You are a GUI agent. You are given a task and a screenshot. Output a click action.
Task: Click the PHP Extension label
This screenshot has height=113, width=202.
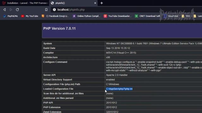(52, 107)
